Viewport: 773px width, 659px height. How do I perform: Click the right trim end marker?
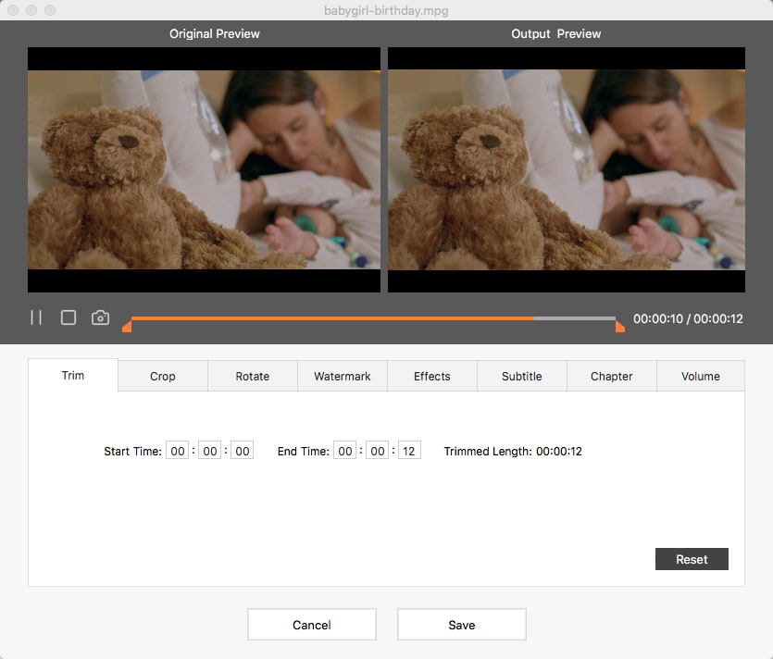[619, 326]
